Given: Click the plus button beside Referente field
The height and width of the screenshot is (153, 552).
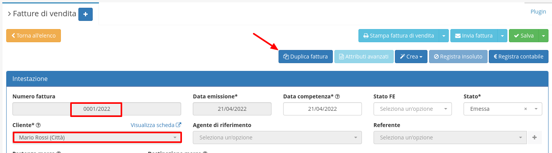Looking at the screenshot, I should 535,138.
